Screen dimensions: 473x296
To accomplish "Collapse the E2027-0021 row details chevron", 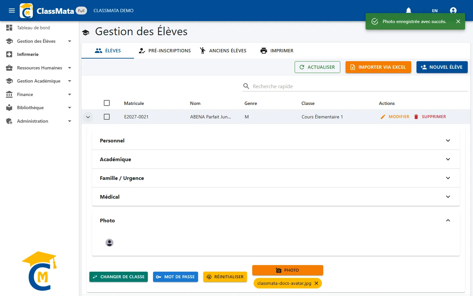I will [88, 117].
